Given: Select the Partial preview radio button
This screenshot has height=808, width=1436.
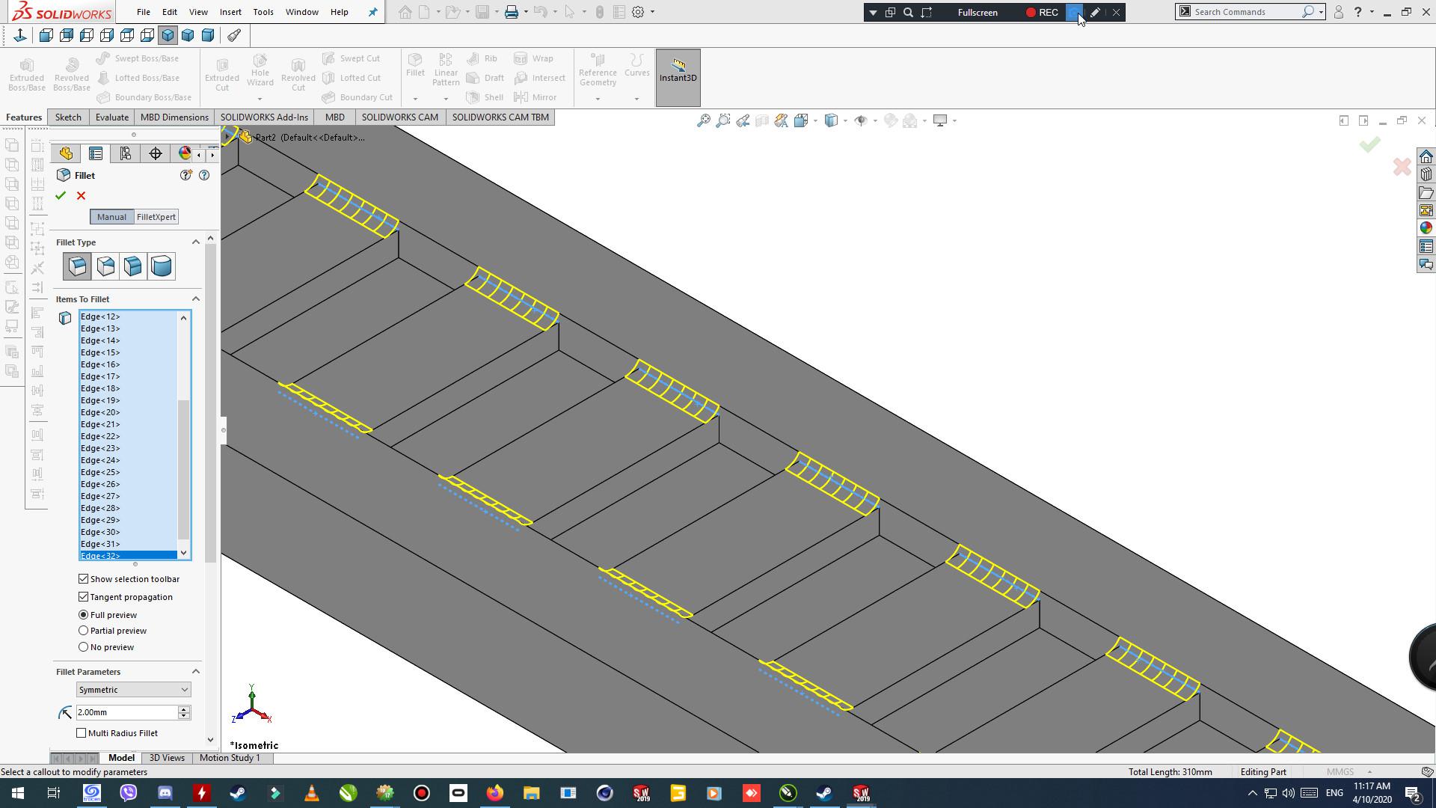Looking at the screenshot, I should (x=84, y=631).
